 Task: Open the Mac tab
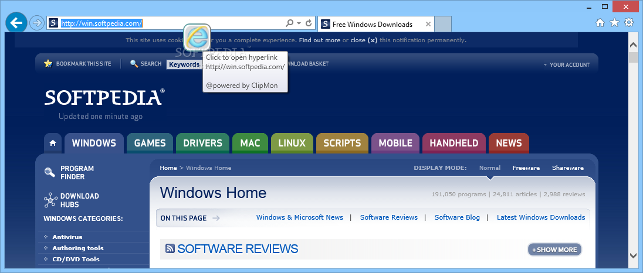click(x=250, y=144)
